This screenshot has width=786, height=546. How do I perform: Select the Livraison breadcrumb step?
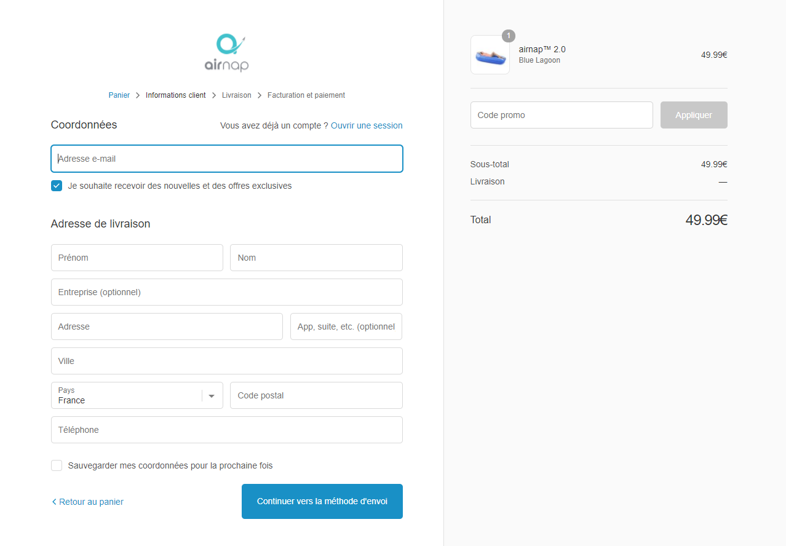[237, 95]
